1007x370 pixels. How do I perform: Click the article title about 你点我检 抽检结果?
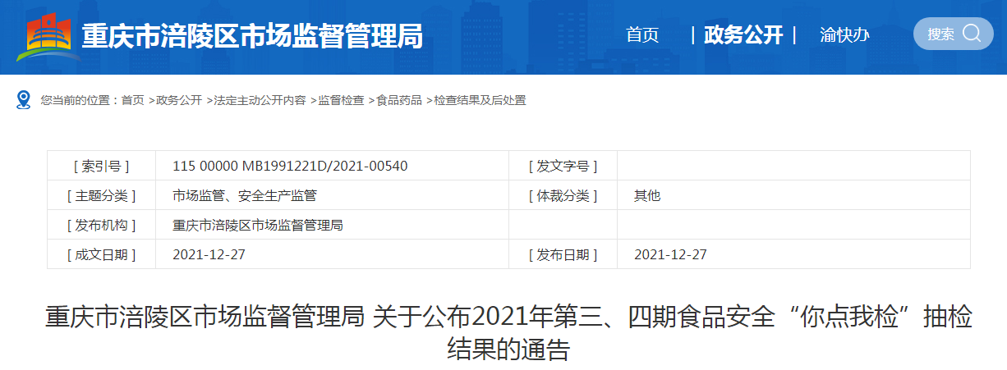(x=508, y=332)
